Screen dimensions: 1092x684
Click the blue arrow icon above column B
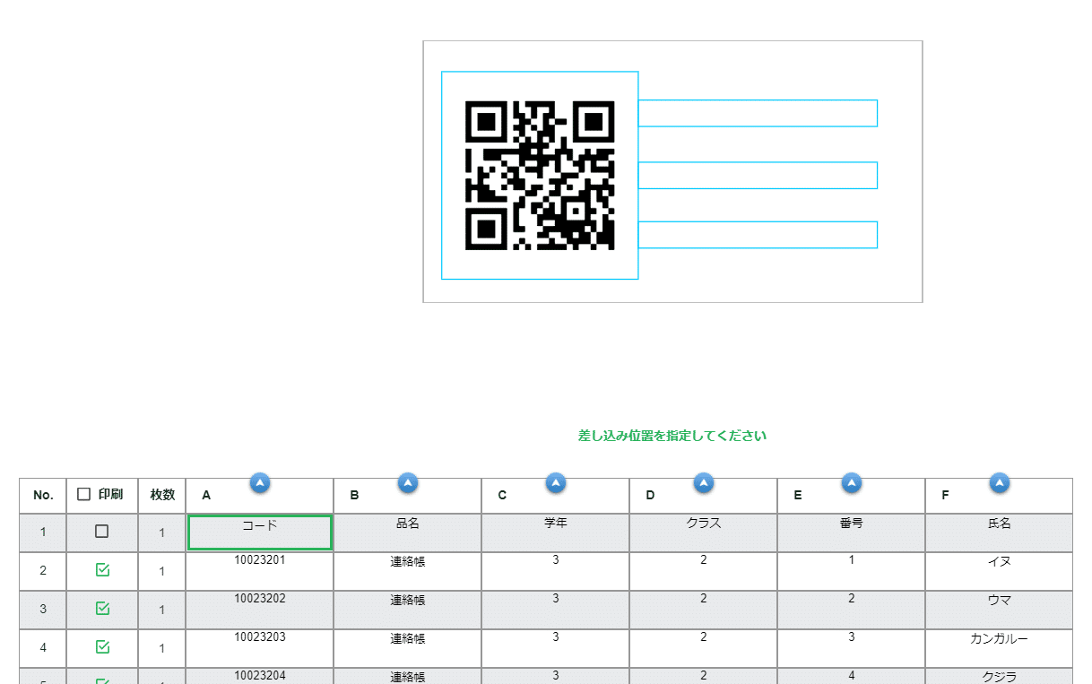coord(408,482)
